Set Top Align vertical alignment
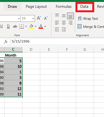The width and height of the screenshot is (104, 117). [57, 15]
